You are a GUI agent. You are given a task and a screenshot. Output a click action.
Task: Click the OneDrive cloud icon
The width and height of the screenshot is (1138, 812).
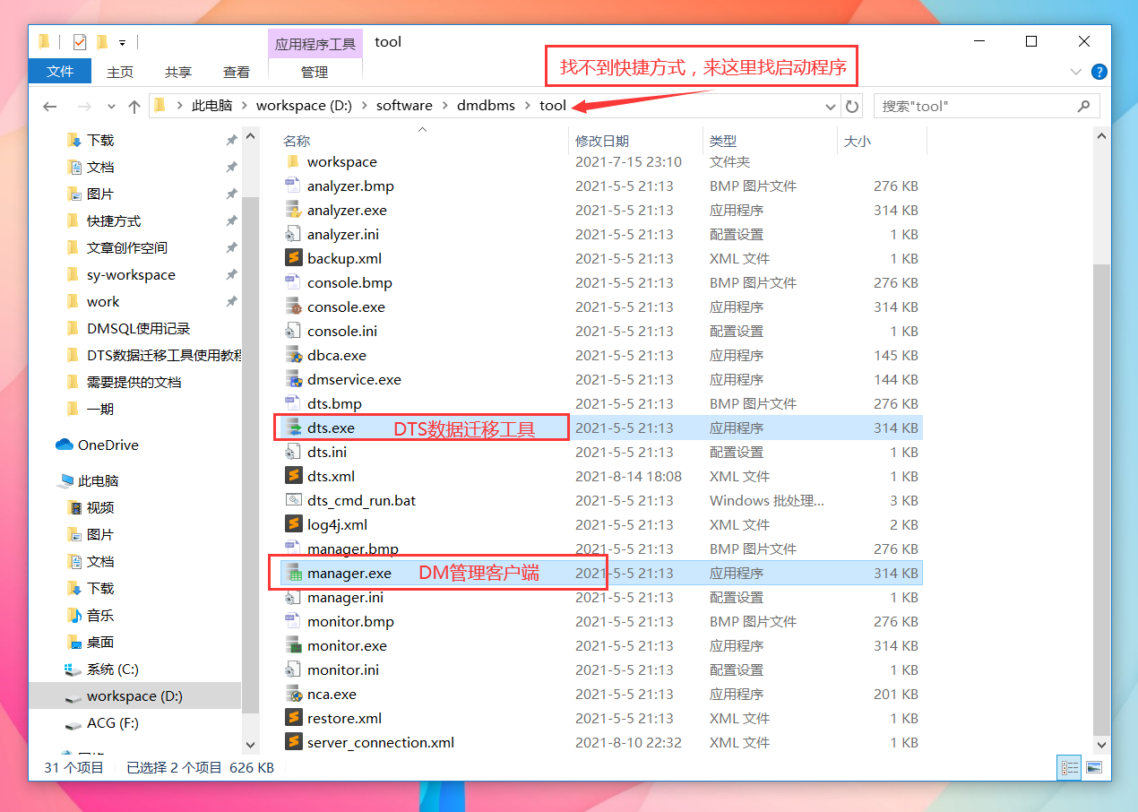pyautogui.click(x=65, y=445)
